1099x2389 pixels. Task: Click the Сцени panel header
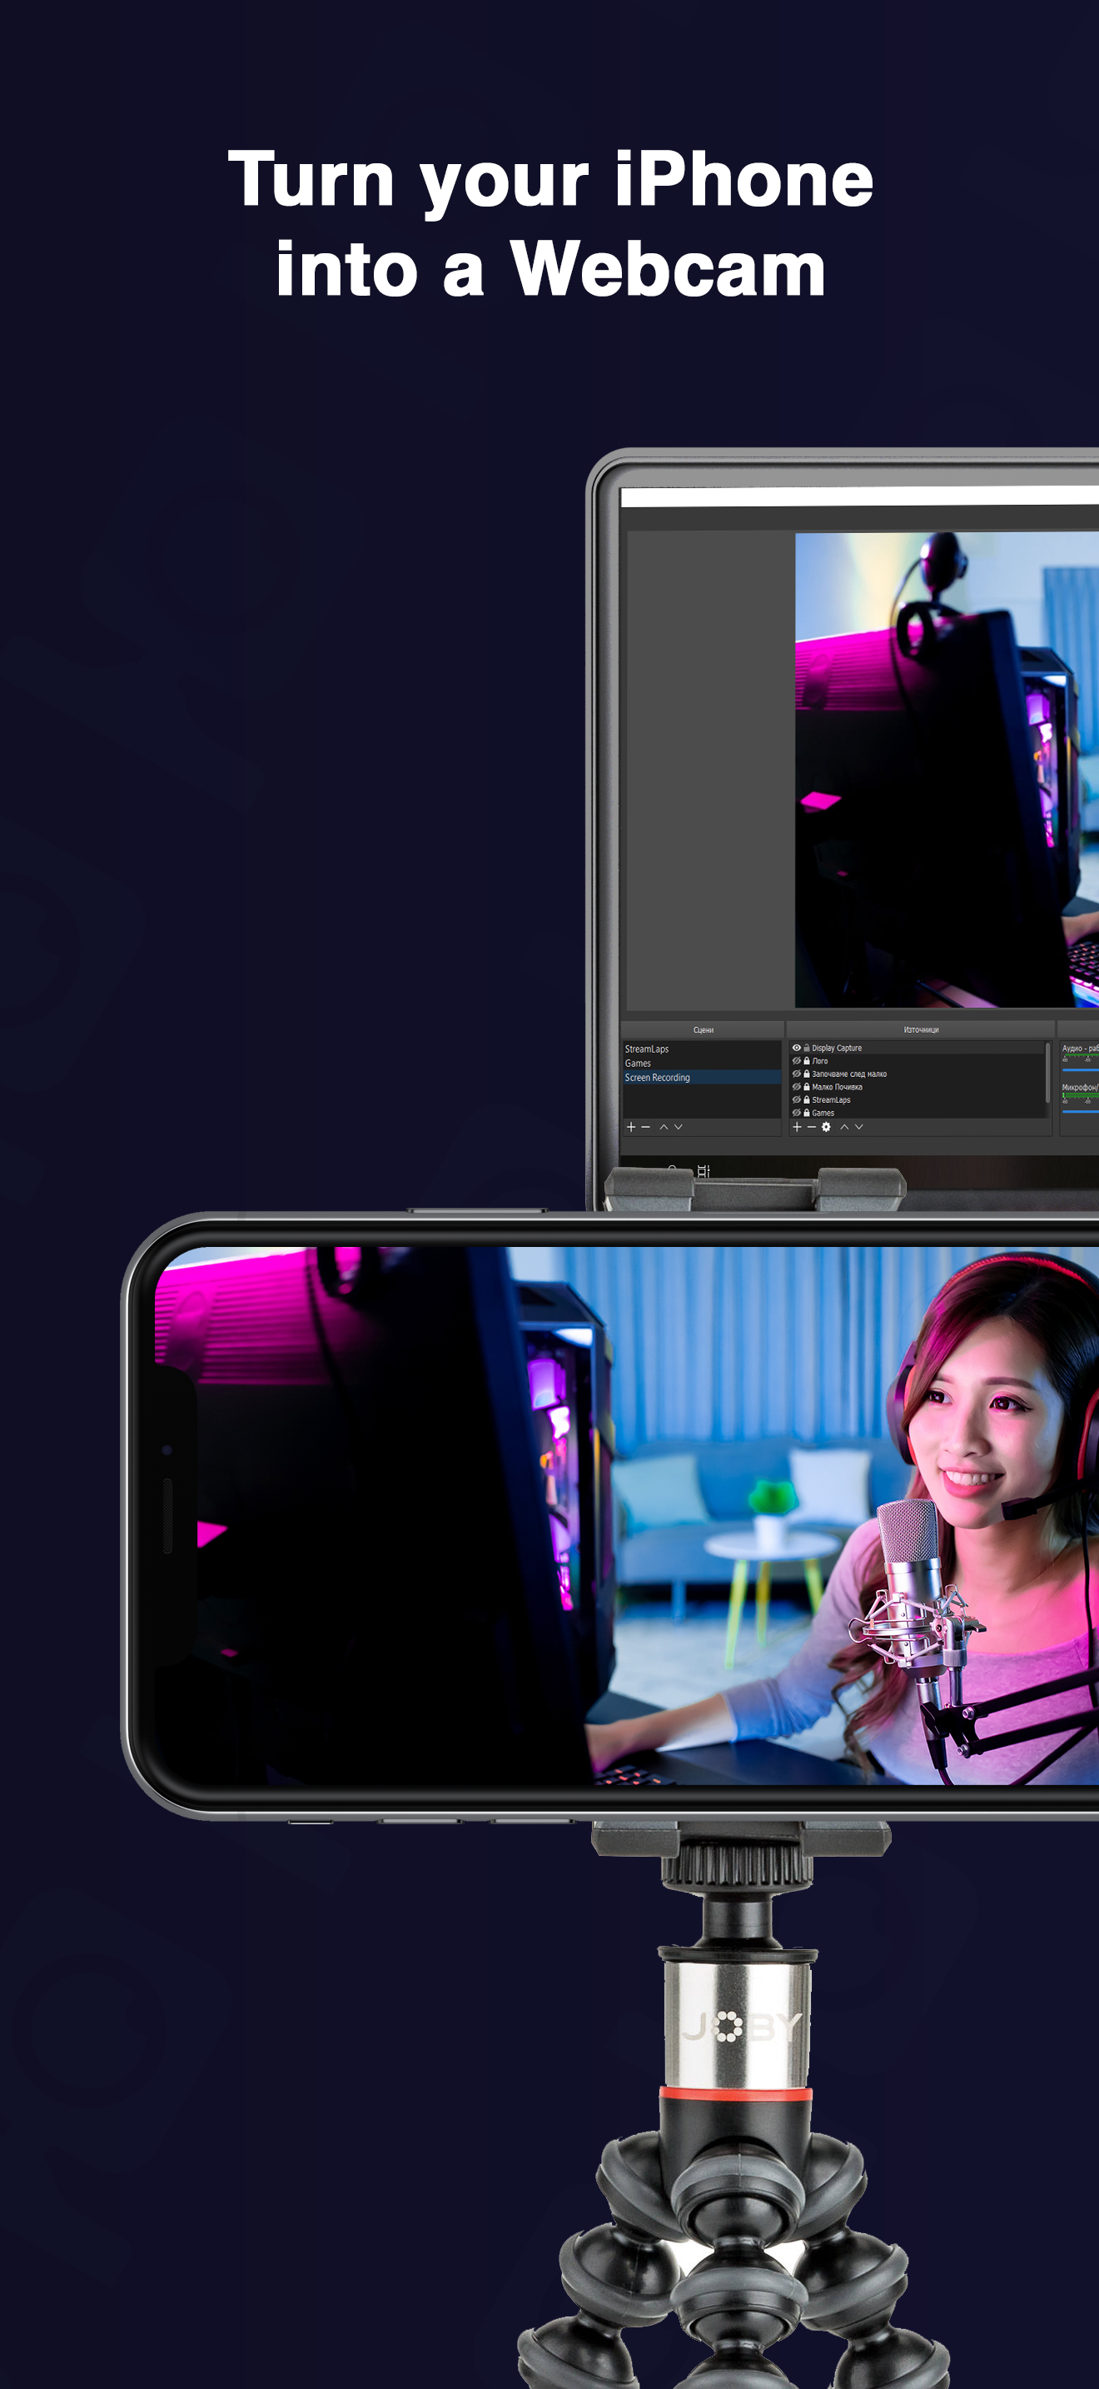(704, 1030)
